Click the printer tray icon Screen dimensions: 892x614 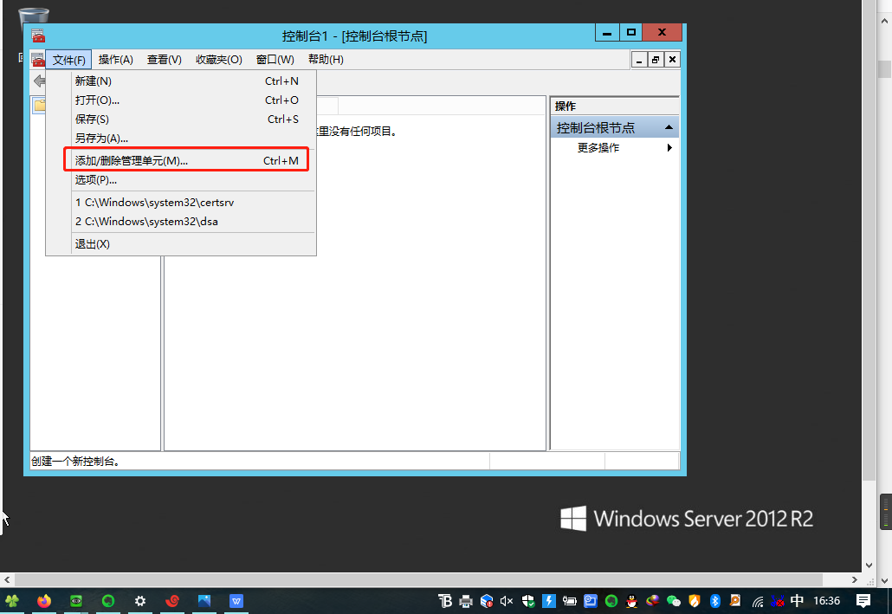(466, 601)
